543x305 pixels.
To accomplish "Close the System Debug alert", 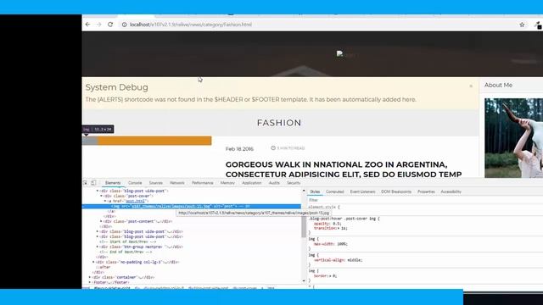I will pyautogui.click(x=471, y=86).
